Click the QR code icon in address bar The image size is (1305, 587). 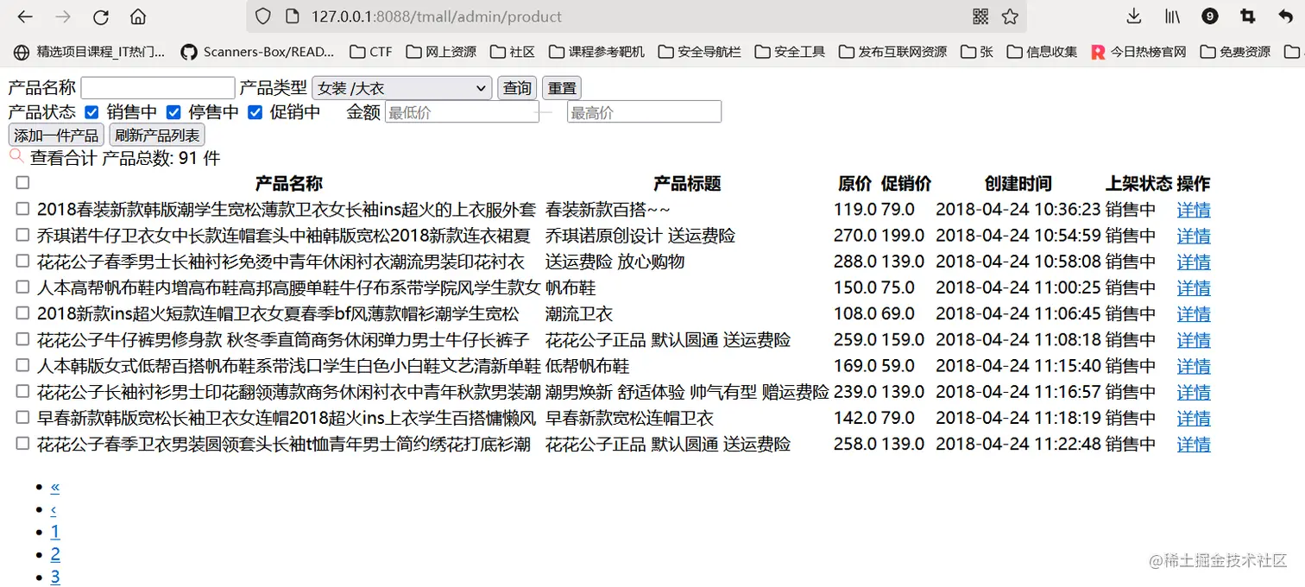coord(979,16)
